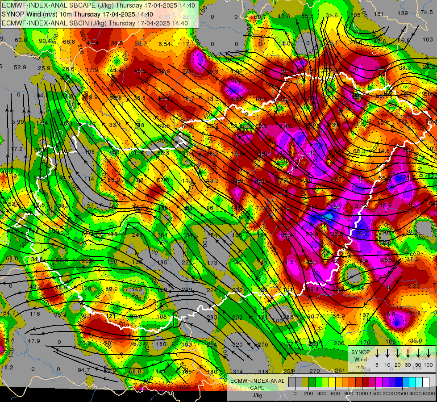Click the wind arrow above the 10 m/s label
This screenshot has height=402, width=437.
coord(387,353)
